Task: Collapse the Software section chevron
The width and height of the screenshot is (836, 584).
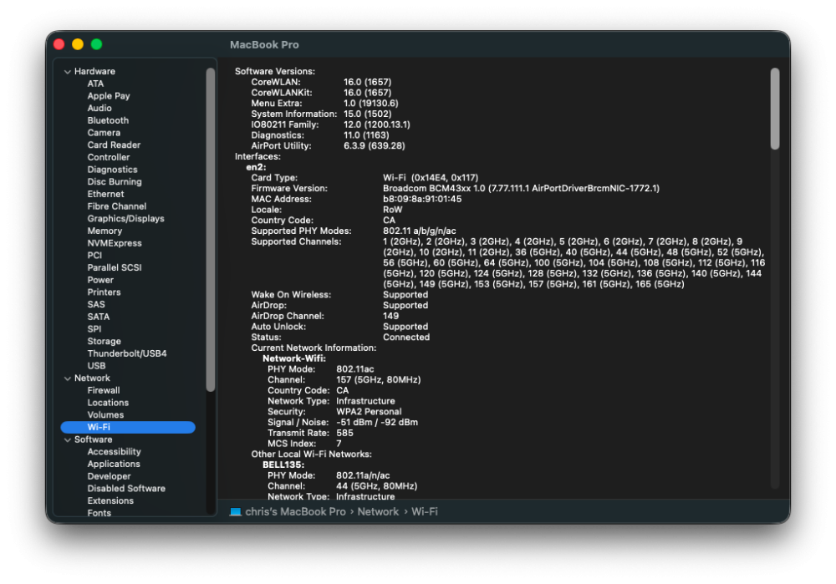Action: [x=68, y=439]
